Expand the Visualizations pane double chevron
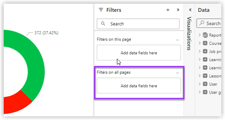Screen dimensions: 225x120 coord(190,10)
